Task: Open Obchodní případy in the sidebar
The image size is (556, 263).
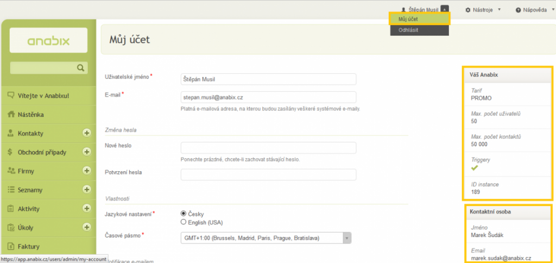Action: click(48, 152)
